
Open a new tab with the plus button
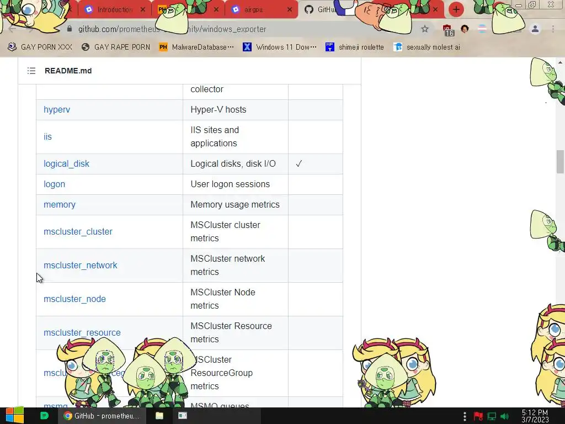(456, 9)
